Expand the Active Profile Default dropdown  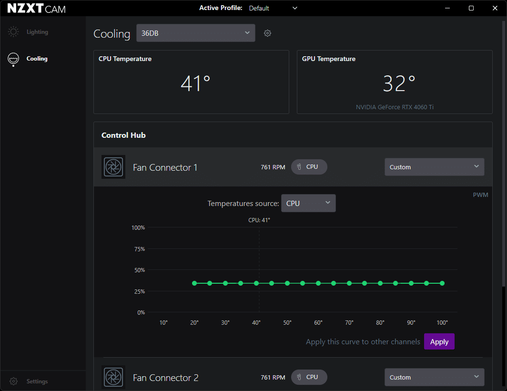(273, 8)
